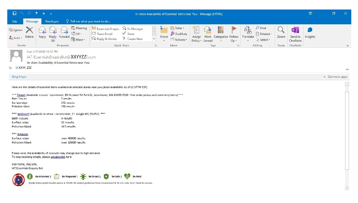Screen dimensions: 358x203
Task: Open the Related dropdown
Action: click(264, 34)
